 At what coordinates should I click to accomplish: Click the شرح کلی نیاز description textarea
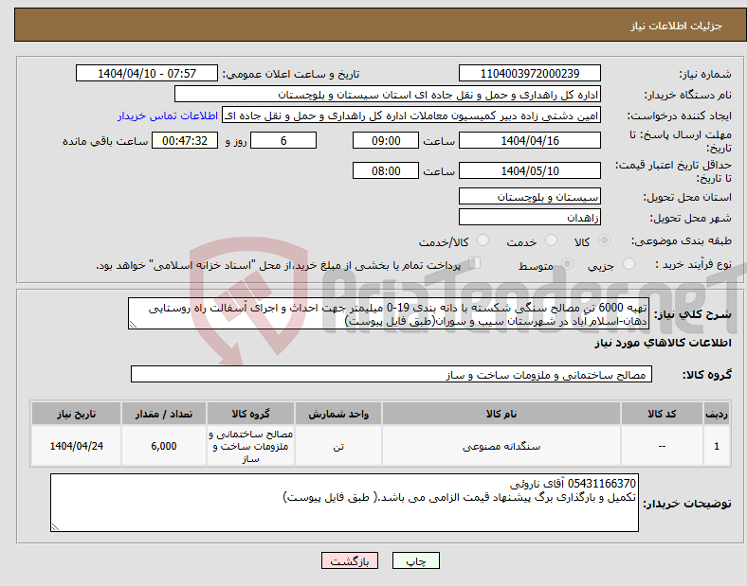click(x=389, y=313)
